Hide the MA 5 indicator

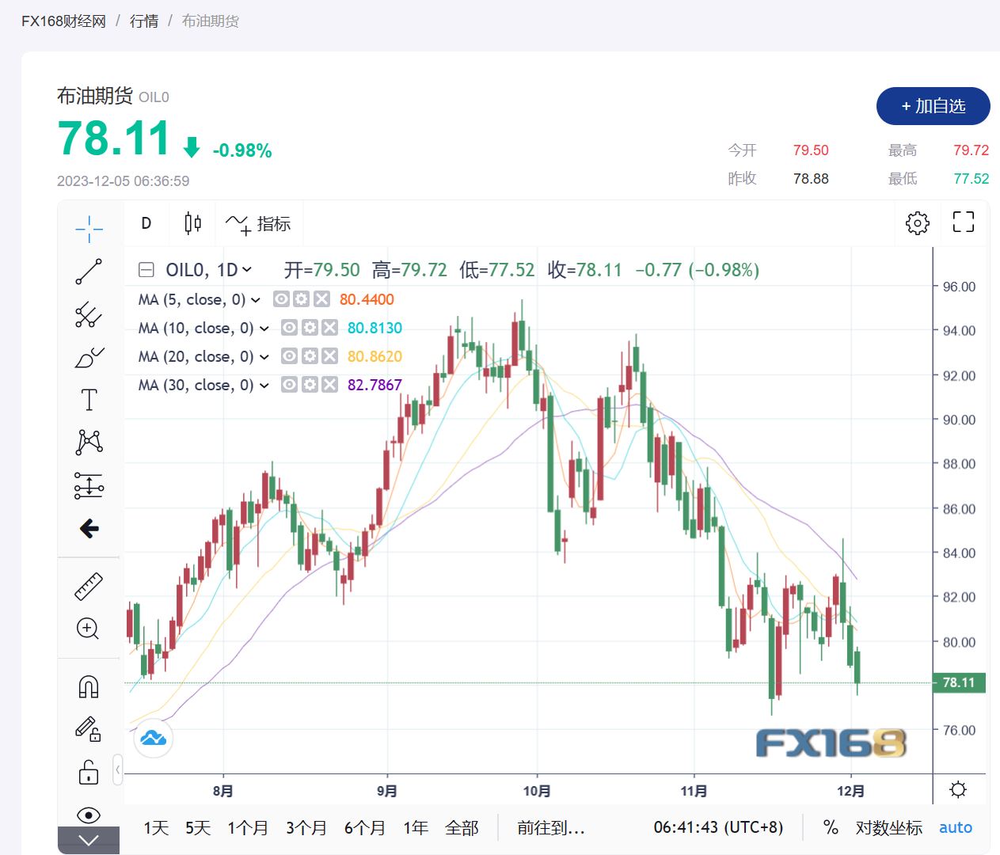point(281,299)
